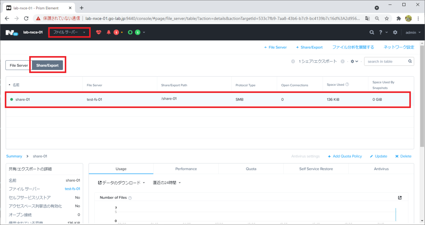
Task: Open the health heart icon
Action: 98,32
